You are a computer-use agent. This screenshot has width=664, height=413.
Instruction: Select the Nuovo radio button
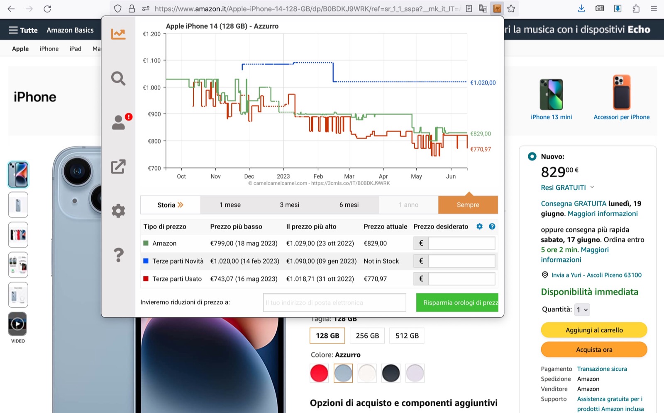tap(532, 157)
